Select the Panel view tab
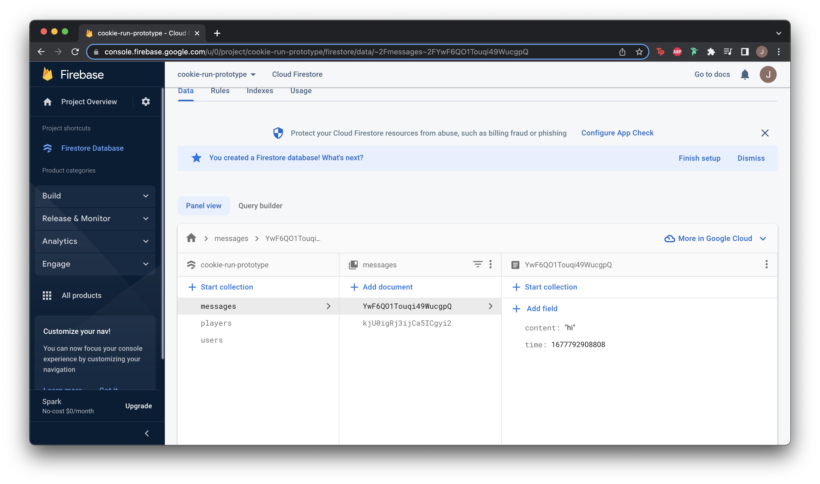820x484 pixels. click(x=204, y=205)
